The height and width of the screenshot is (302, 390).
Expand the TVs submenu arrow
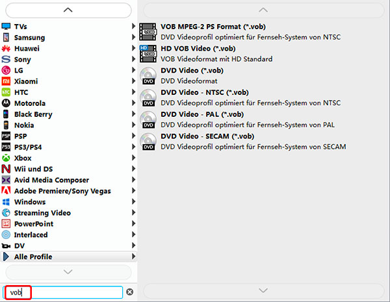point(133,26)
